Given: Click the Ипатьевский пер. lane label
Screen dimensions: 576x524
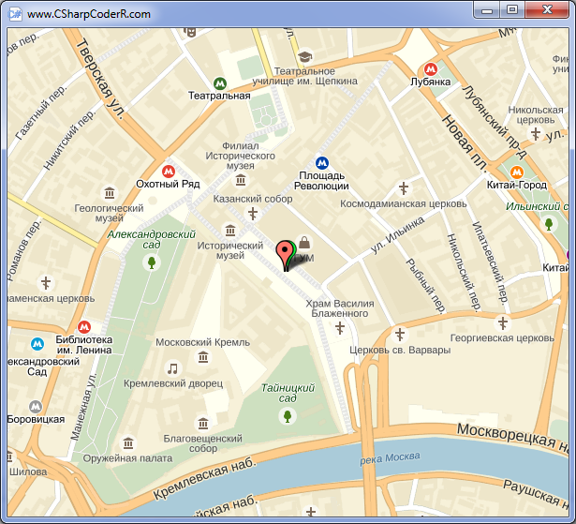Looking at the screenshot, I should [x=490, y=262].
